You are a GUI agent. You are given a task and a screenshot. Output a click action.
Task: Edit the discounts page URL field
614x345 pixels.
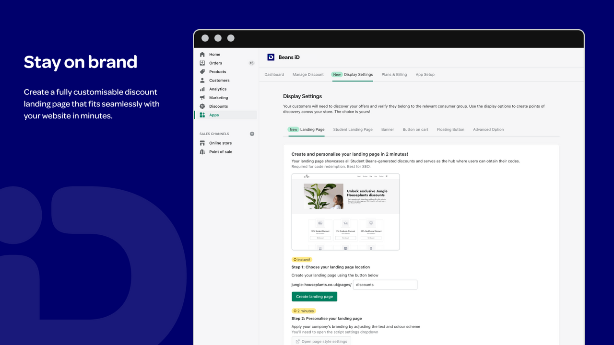(x=385, y=284)
